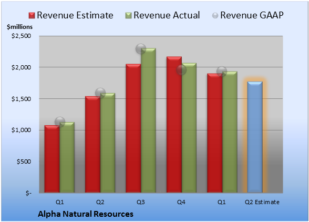Click the 'Q3' quarter axis label
309x222 pixels.
tap(141, 202)
